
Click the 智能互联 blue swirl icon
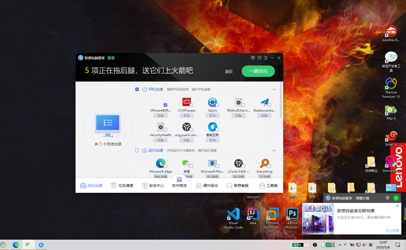(x=212, y=127)
